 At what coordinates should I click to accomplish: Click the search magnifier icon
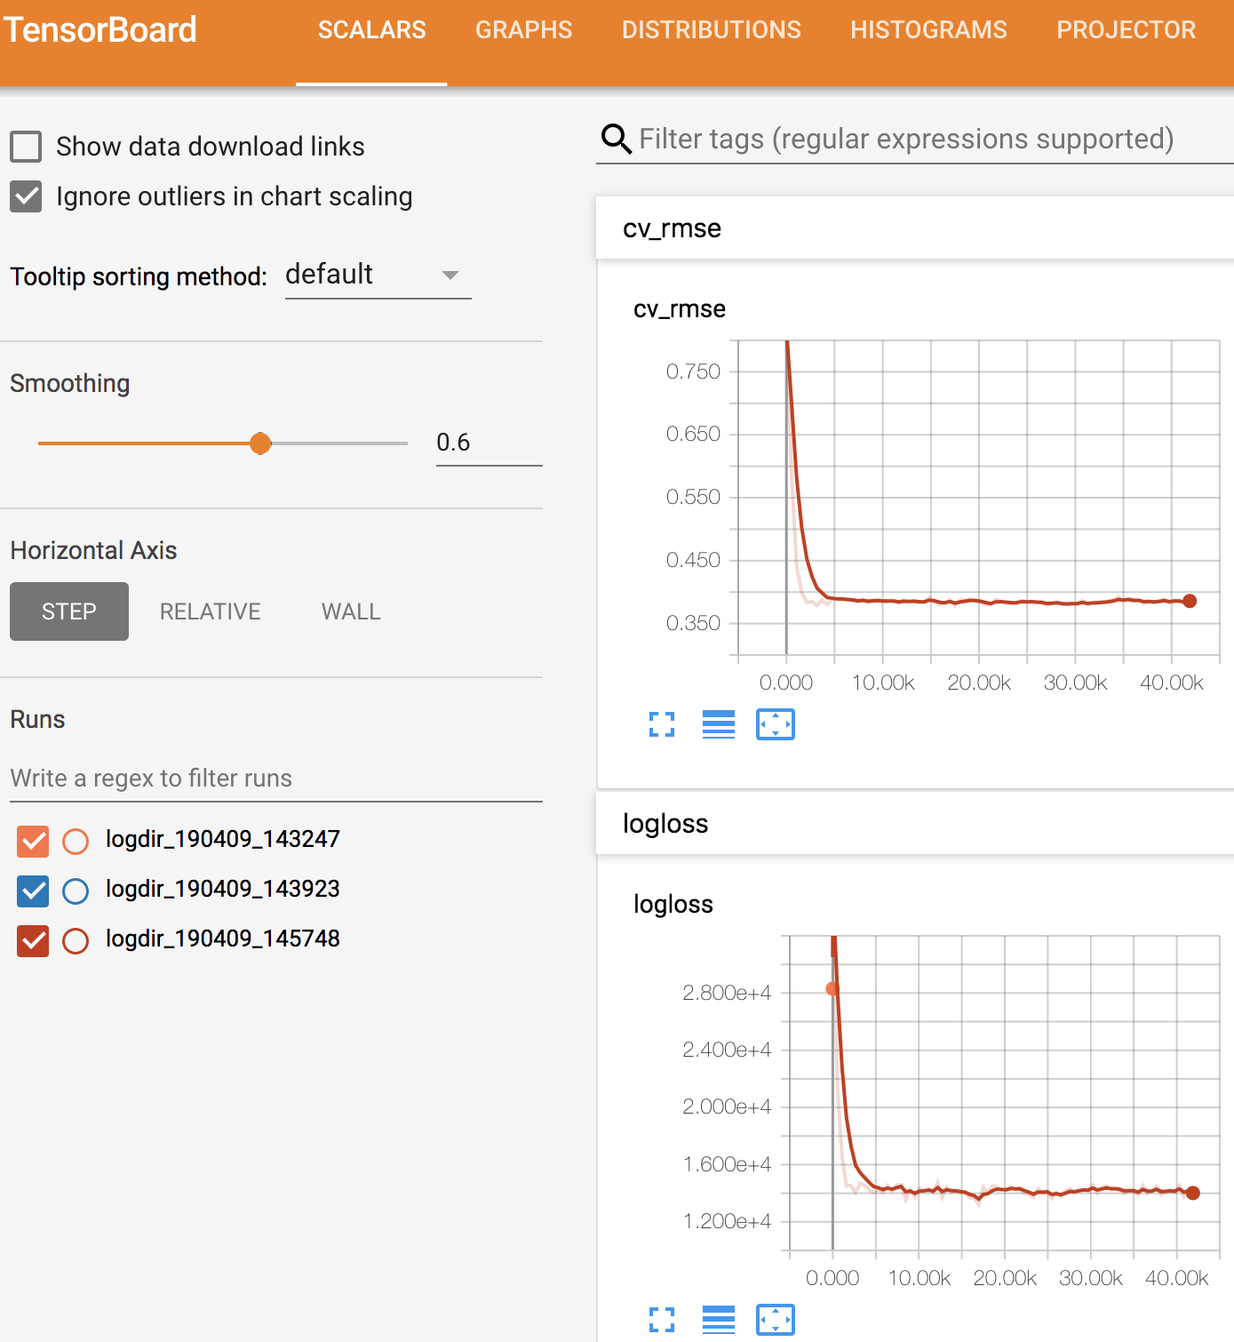click(616, 139)
